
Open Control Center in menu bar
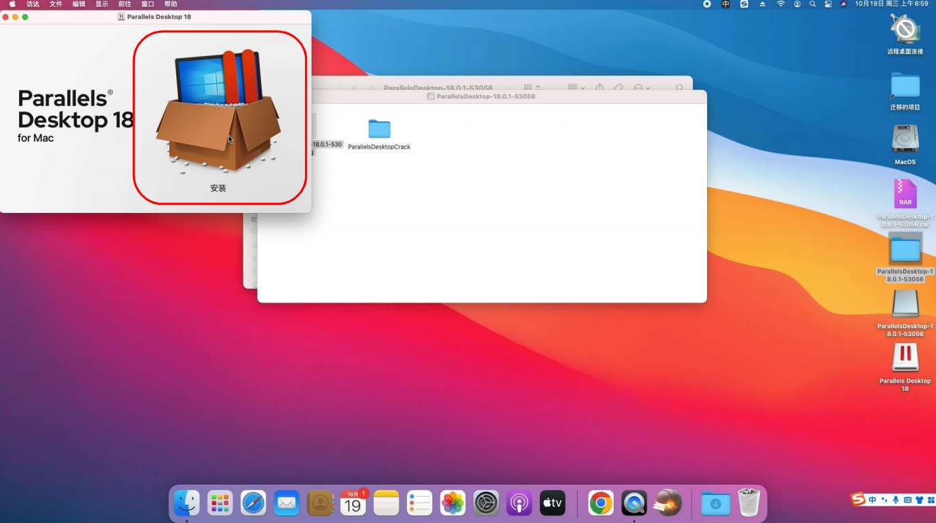pyautogui.click(x=828, y=4)
